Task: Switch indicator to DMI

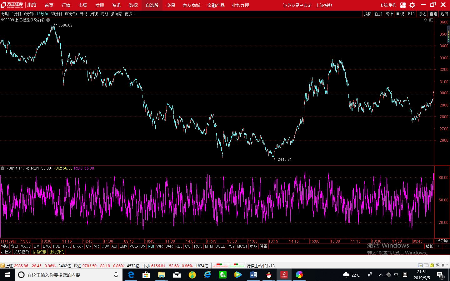Action: coord(37,246)
